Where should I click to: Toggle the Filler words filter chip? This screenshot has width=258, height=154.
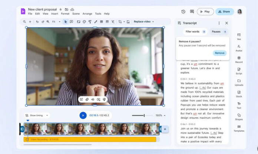(x=195, y=32)
